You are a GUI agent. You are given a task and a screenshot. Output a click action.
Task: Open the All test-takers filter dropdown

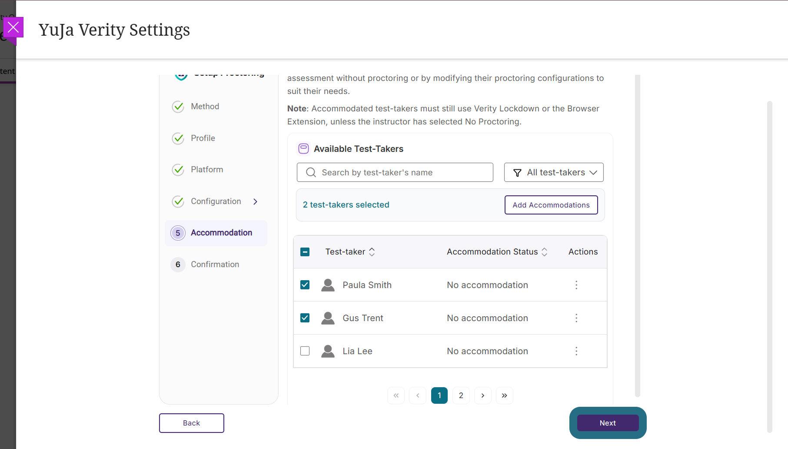coord(554,172)
